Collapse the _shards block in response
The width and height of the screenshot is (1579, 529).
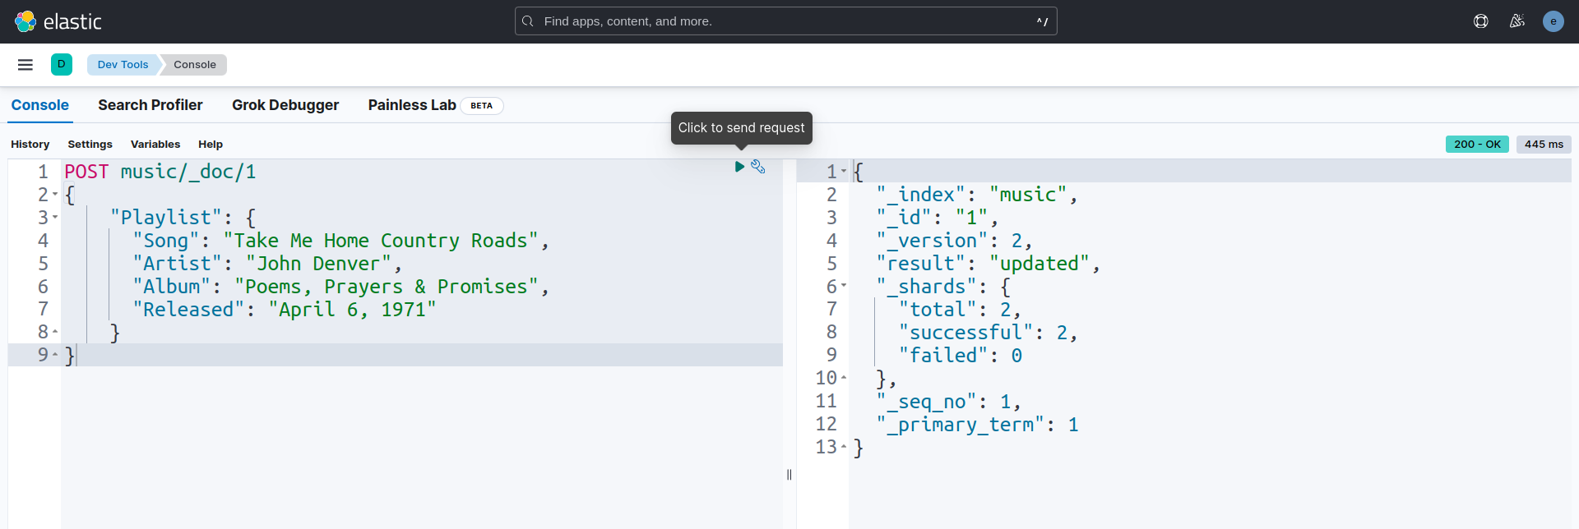click(844, 287)
